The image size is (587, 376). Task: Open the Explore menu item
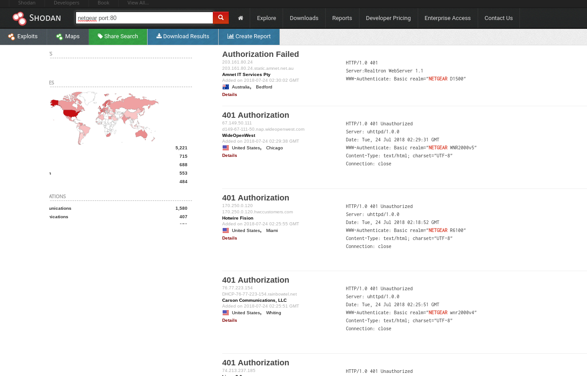(266, 18)
